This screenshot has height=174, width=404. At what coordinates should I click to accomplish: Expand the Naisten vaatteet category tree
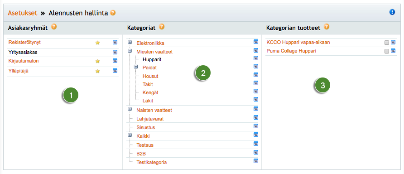coord(130,109)
